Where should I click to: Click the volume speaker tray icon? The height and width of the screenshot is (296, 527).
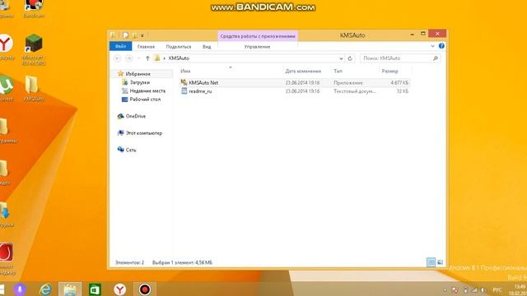[483, 290]
